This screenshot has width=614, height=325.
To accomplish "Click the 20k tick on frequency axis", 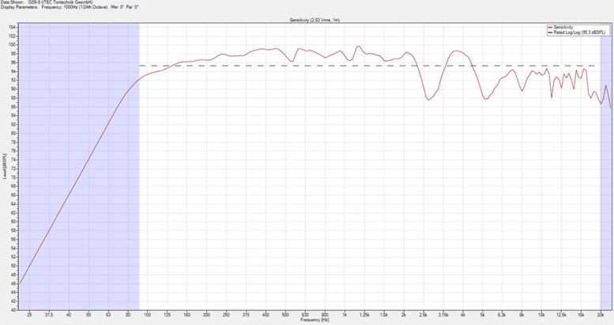I will (x=601, y=315).
